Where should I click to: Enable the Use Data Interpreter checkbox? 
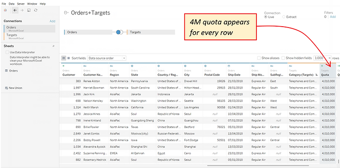coord(7,52)
